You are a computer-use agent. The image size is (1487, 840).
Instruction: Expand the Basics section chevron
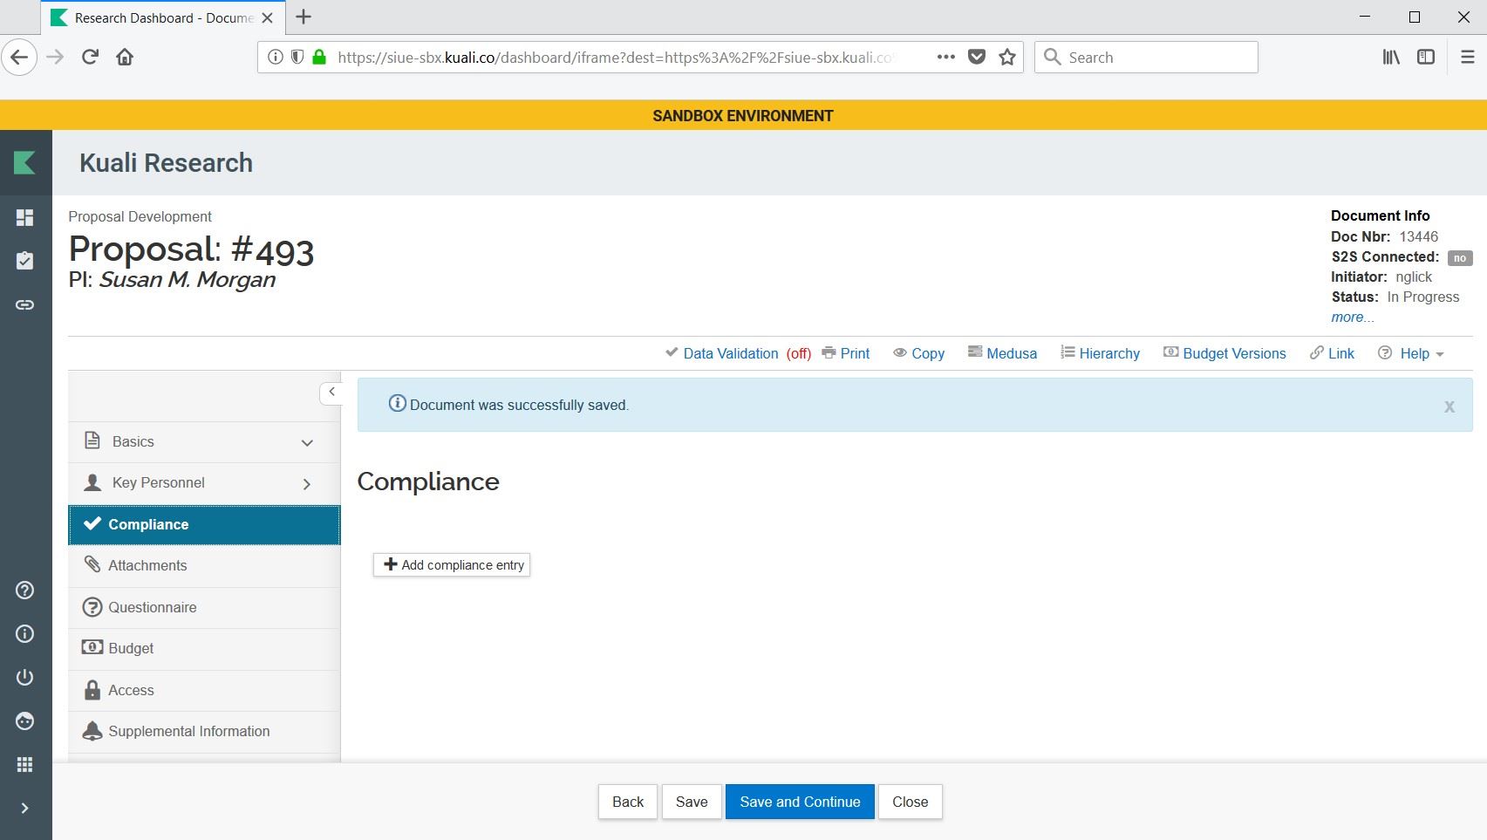click(x=307, y=442)
